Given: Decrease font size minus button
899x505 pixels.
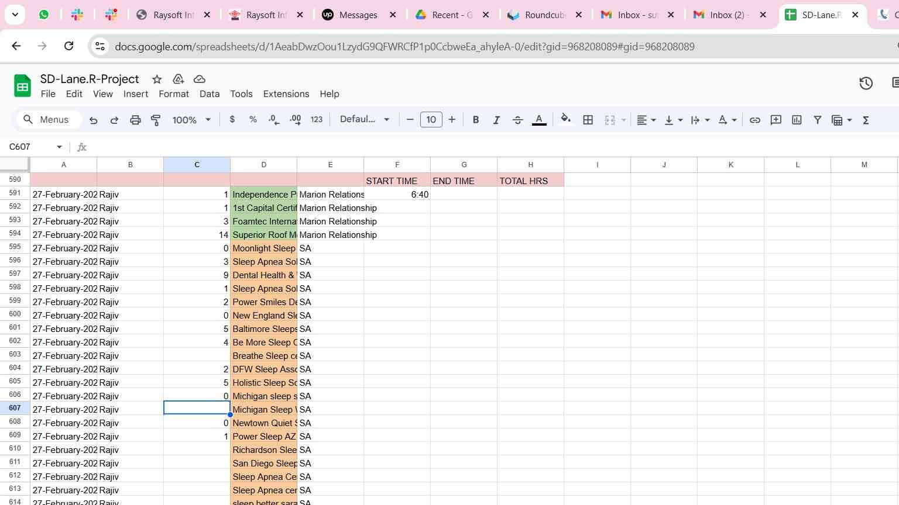Looking at the screenshot, I should point(410,119).
